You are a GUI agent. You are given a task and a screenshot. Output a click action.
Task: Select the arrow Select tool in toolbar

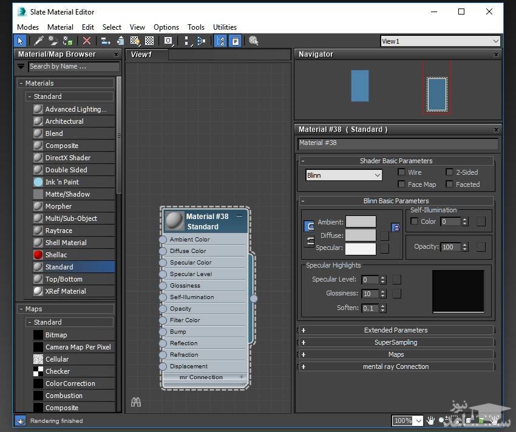20,41
